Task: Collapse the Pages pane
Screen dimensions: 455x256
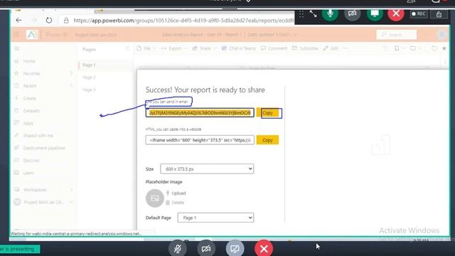Action: point(127,49)
